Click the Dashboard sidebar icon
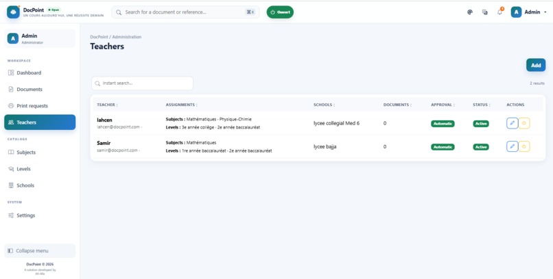 pyautogui.click(x=11, y=72)
